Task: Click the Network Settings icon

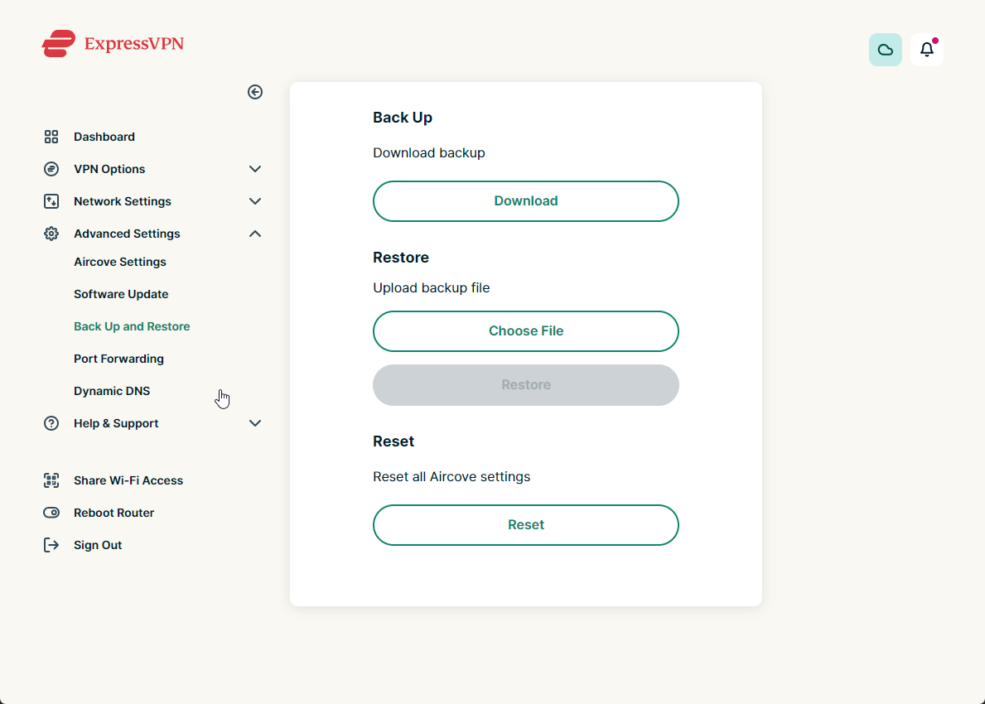Action: (51, 201)
